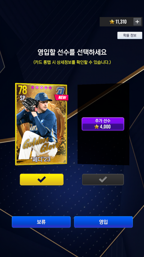Toggle the yellow checkmark under 페디 card

click(x=42, y=179)
